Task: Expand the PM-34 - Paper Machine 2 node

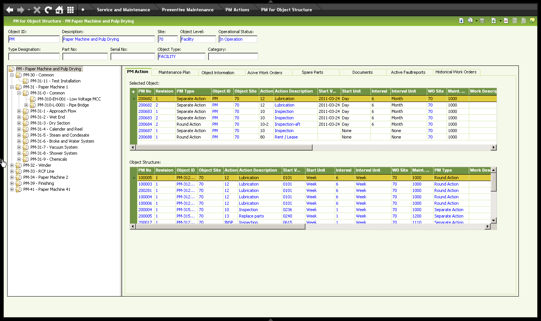Action: pyautogui.click(x=12, y=177)
